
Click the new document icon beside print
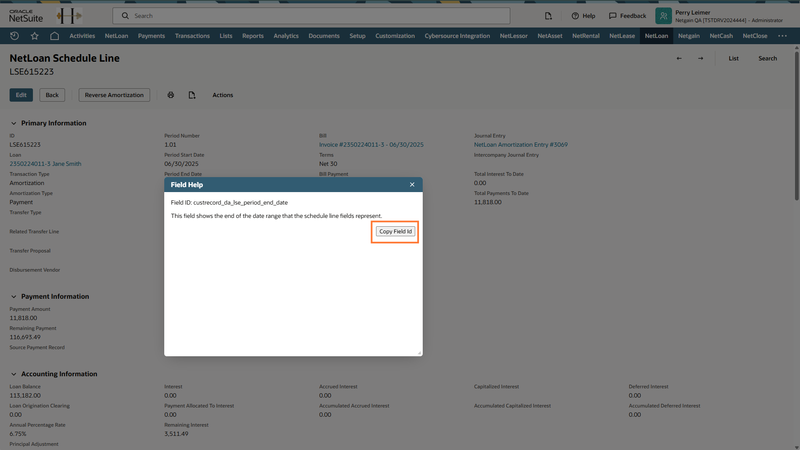coord(192,95)
